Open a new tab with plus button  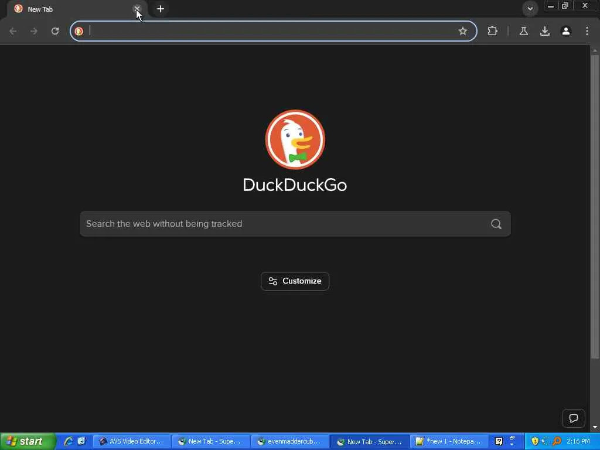[161, 9]
